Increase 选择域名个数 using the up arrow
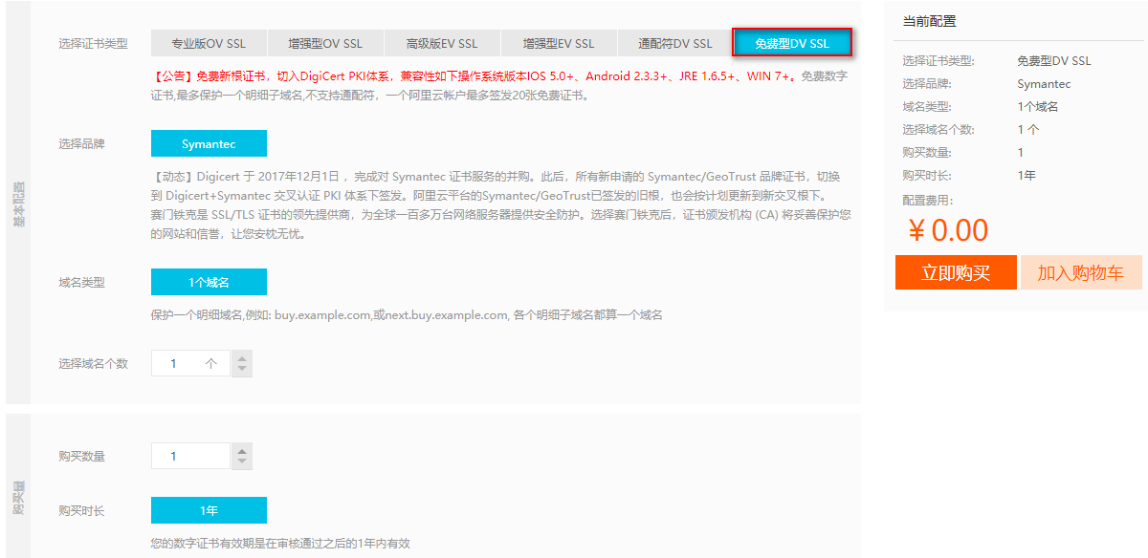The image size is (1148, 558). 241,357
